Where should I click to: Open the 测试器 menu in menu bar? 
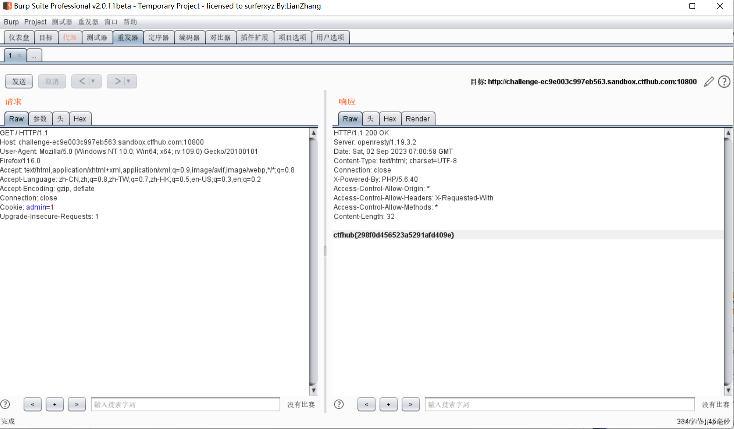click(62, 22)
